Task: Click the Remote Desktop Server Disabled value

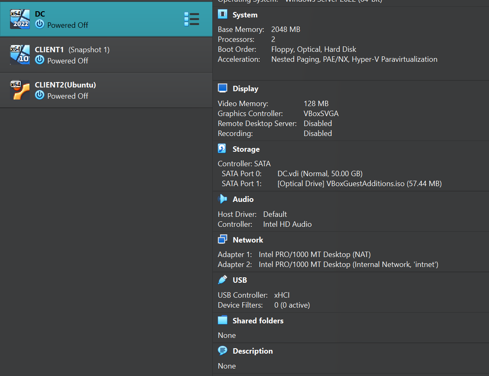Action: (318, 124)
